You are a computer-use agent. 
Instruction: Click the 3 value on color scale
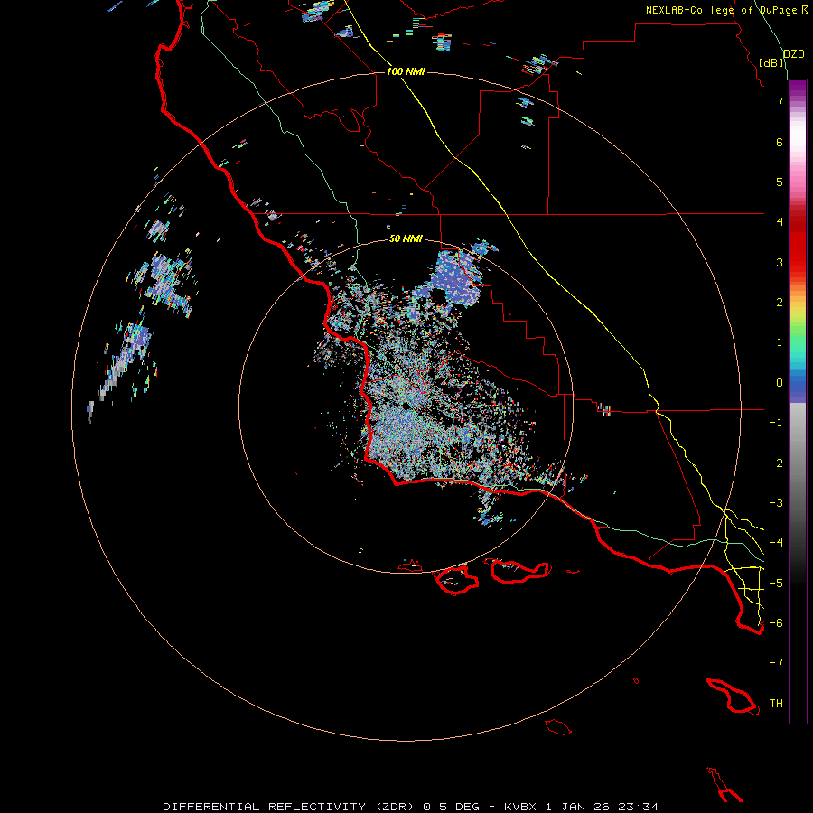pyautogui.click(x=780, y=262)
